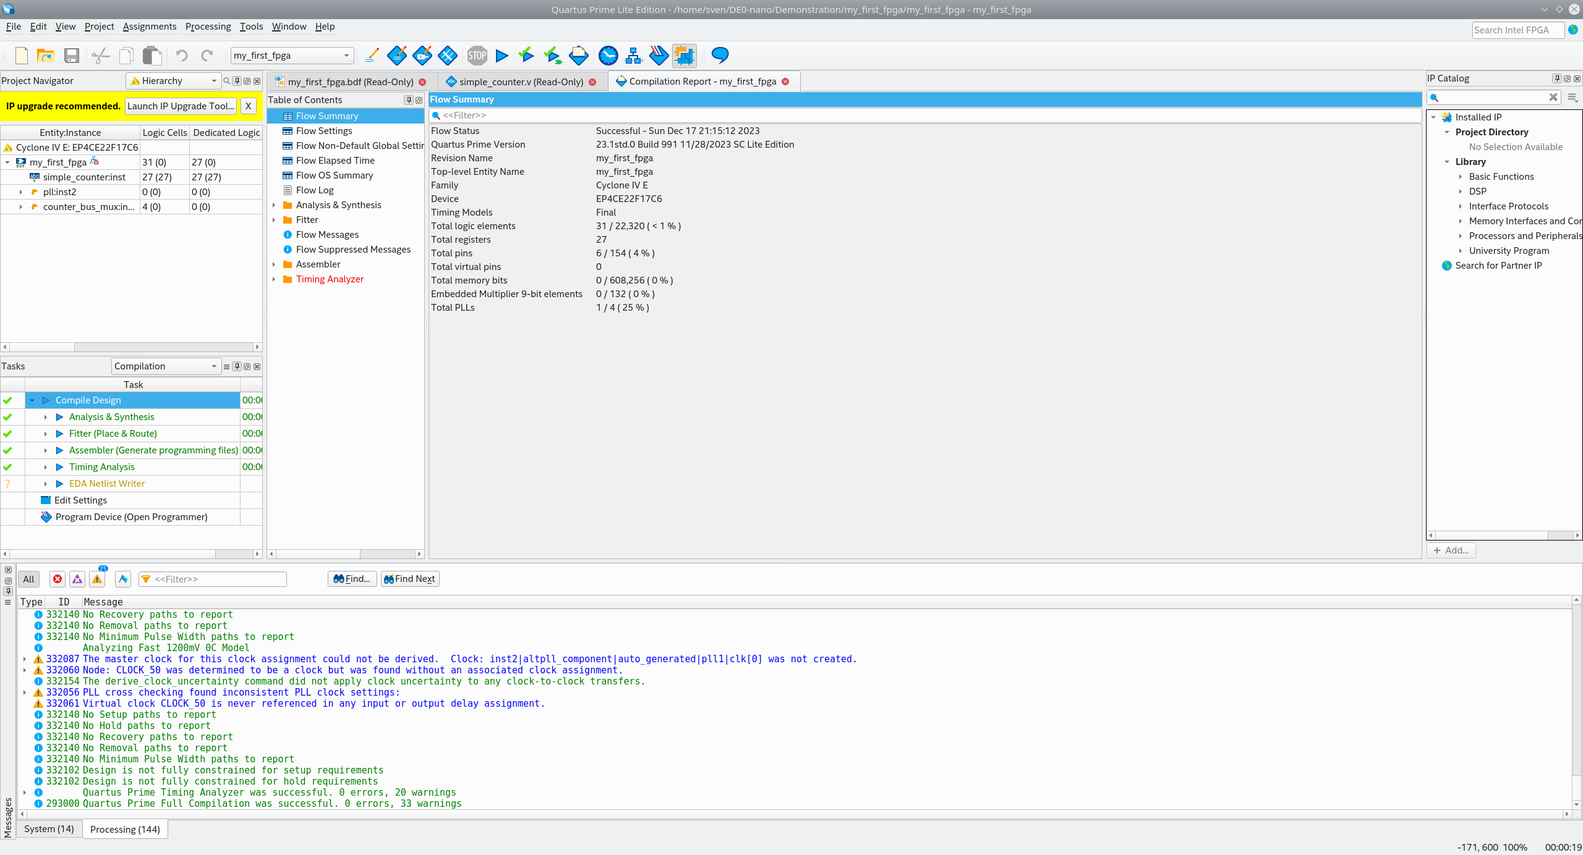The image size is (1583, 855).
Task: Start Analysis & Elaboration icon
Action: (x=526, y=56)
